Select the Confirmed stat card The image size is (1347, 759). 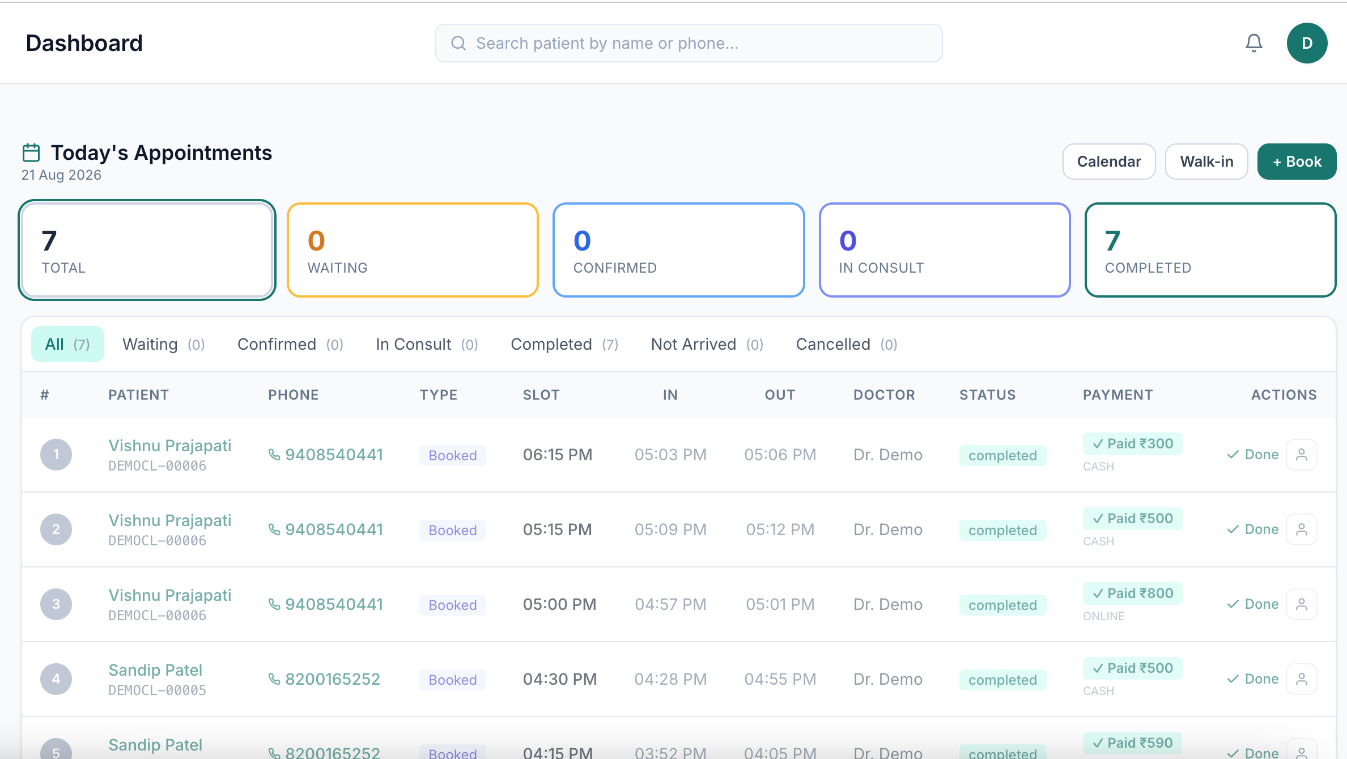[x=678, y=250]
